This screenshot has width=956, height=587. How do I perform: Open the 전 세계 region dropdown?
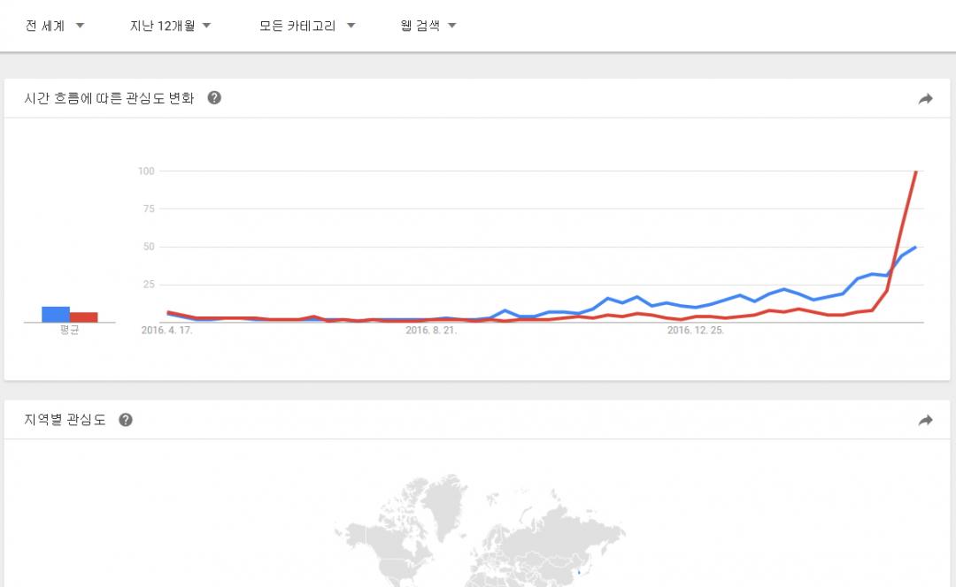tap(54, 26)
